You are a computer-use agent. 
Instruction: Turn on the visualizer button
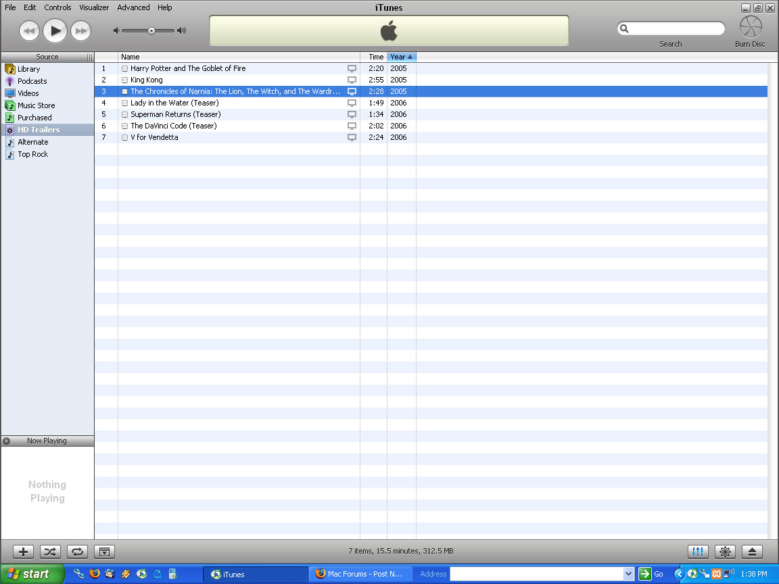click(725, 552)
